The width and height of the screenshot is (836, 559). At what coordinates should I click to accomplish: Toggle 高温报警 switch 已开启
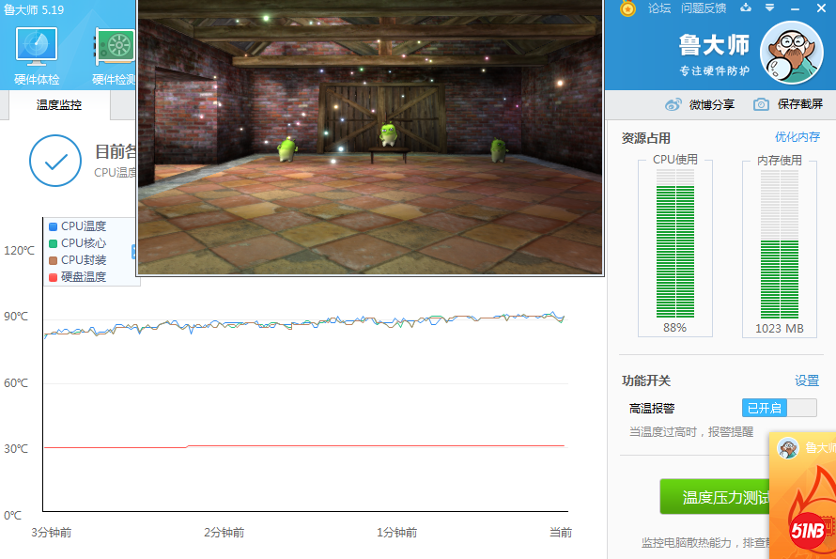(x=779, y=408)
